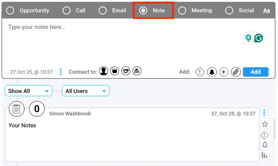The width and height of the screenshot is (278, 166).
Task: Connect note to a deal handshake icon
Action: point(126,71)
